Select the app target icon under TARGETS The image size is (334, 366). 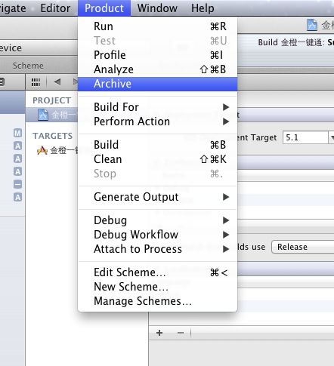pyautogui.click(x=42, y=150)
